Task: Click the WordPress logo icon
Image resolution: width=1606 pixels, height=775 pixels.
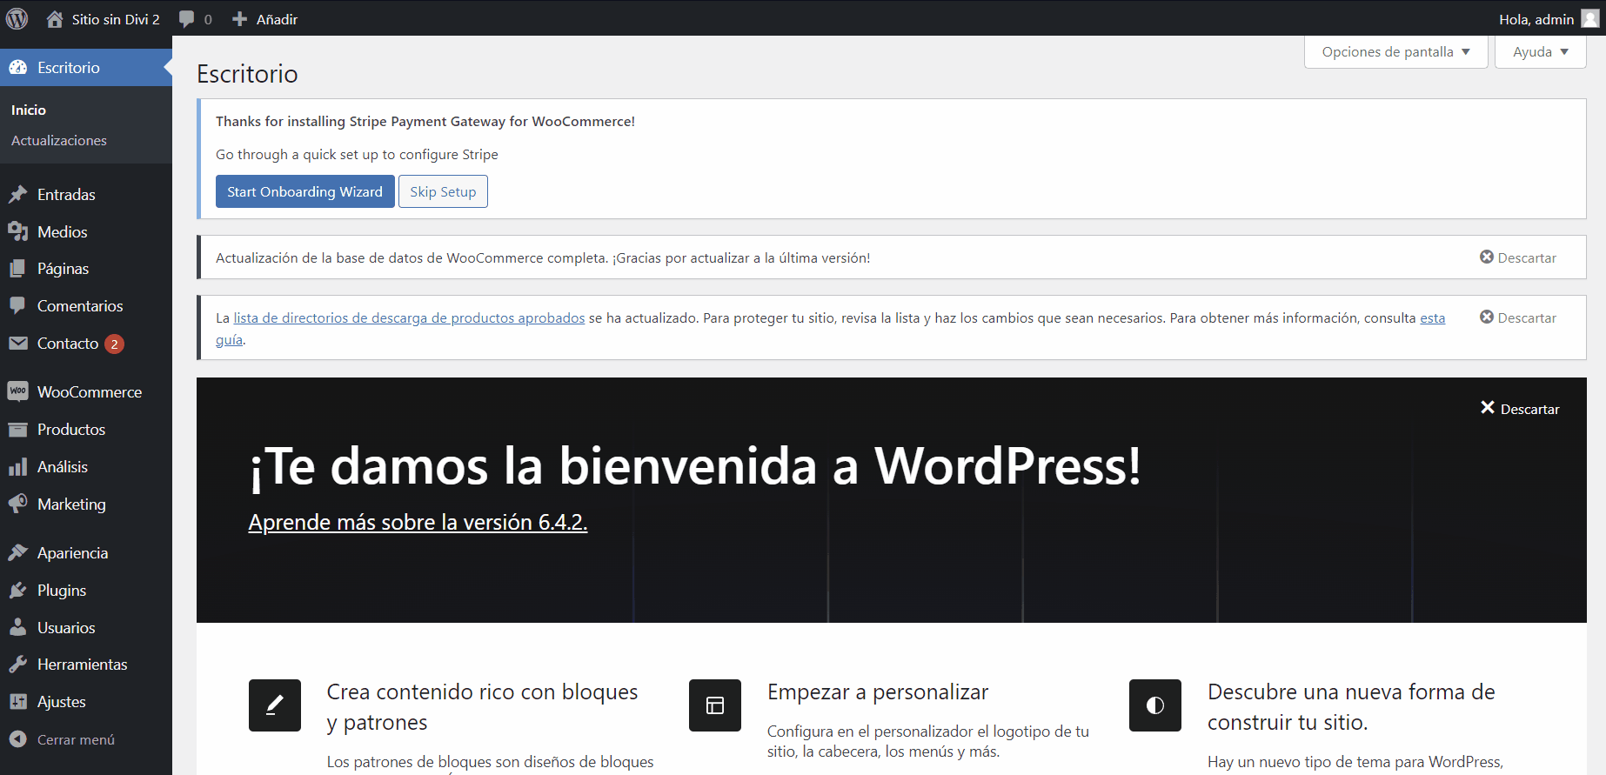Action: [17, 18]
